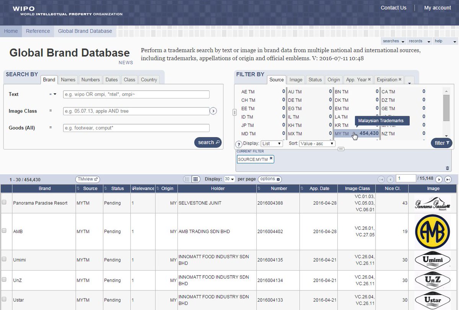The width and height of the screenshot is (459, 310).
Task: Open the results options settings button
Action: coord(270,179)
